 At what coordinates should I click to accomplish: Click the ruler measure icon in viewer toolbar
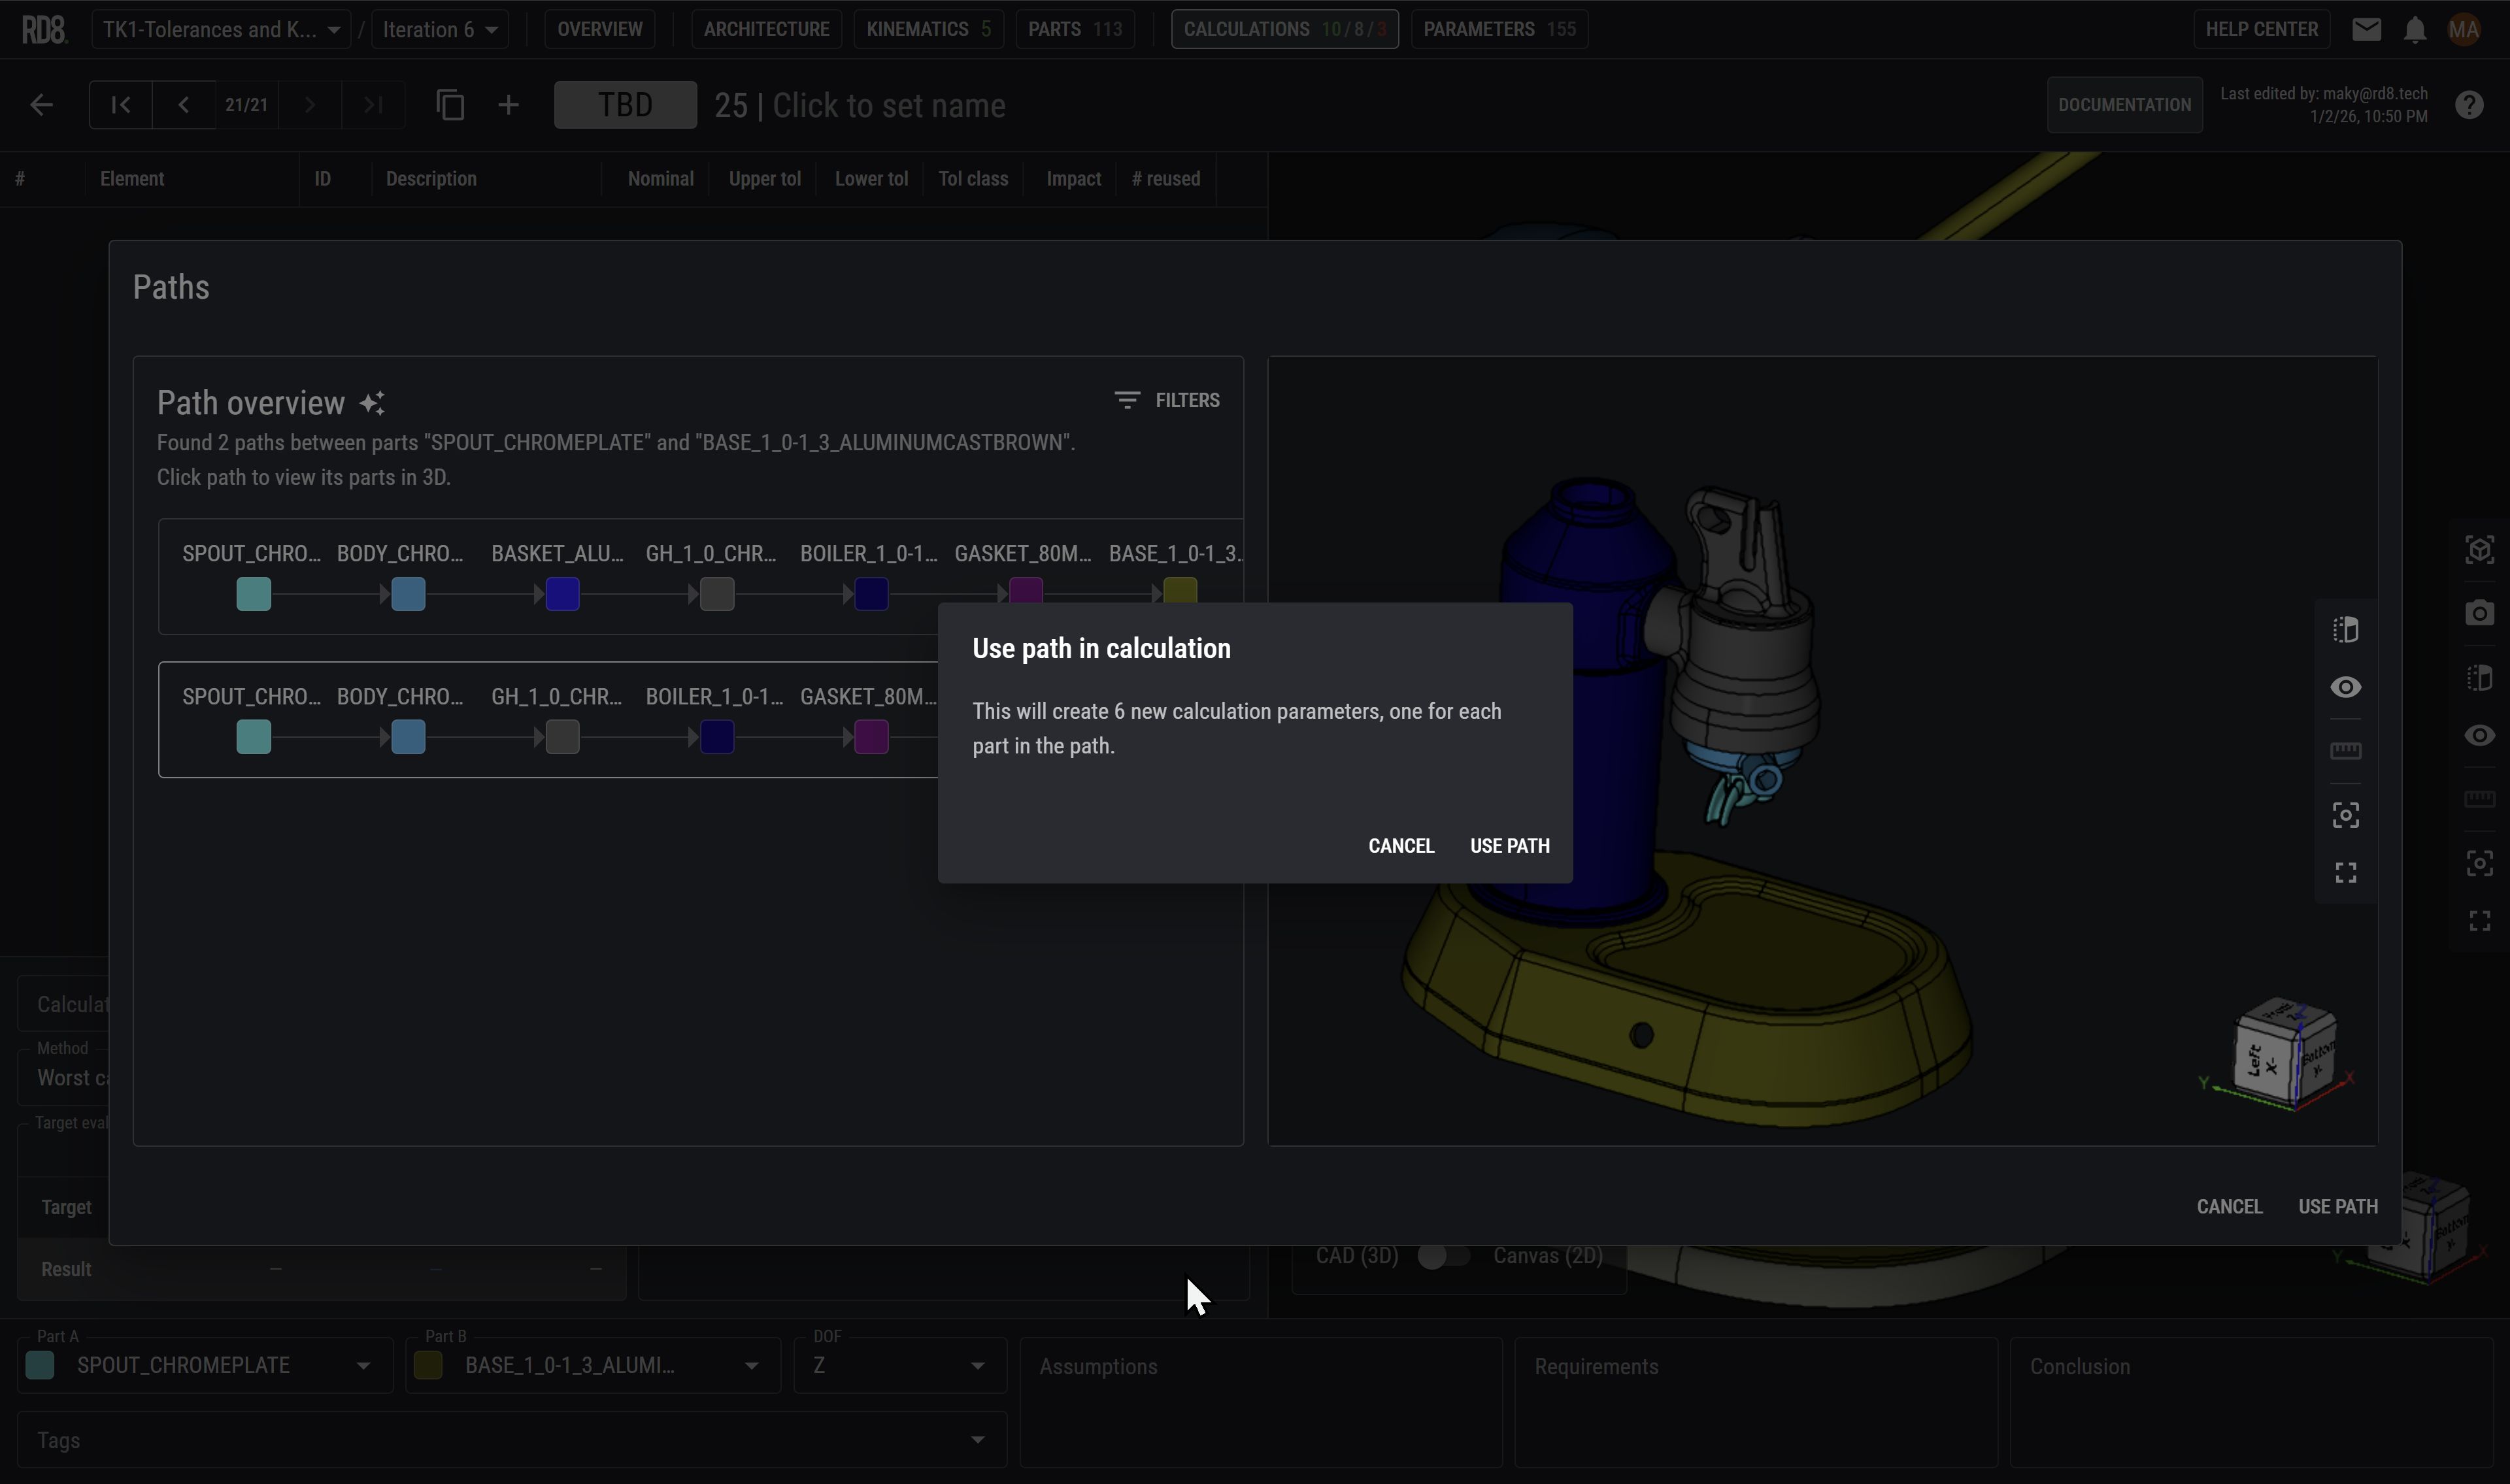pos(2345,750)
